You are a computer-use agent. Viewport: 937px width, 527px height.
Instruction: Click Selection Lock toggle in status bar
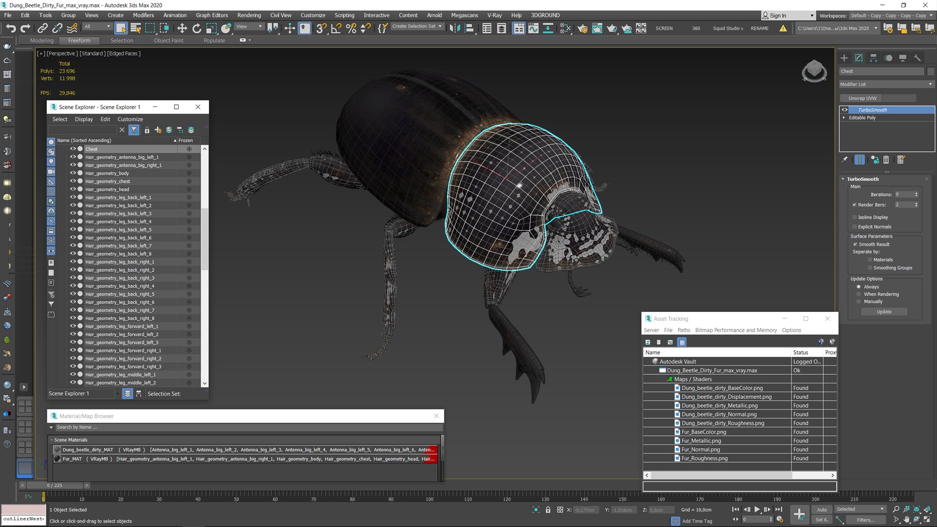point(548,509)
